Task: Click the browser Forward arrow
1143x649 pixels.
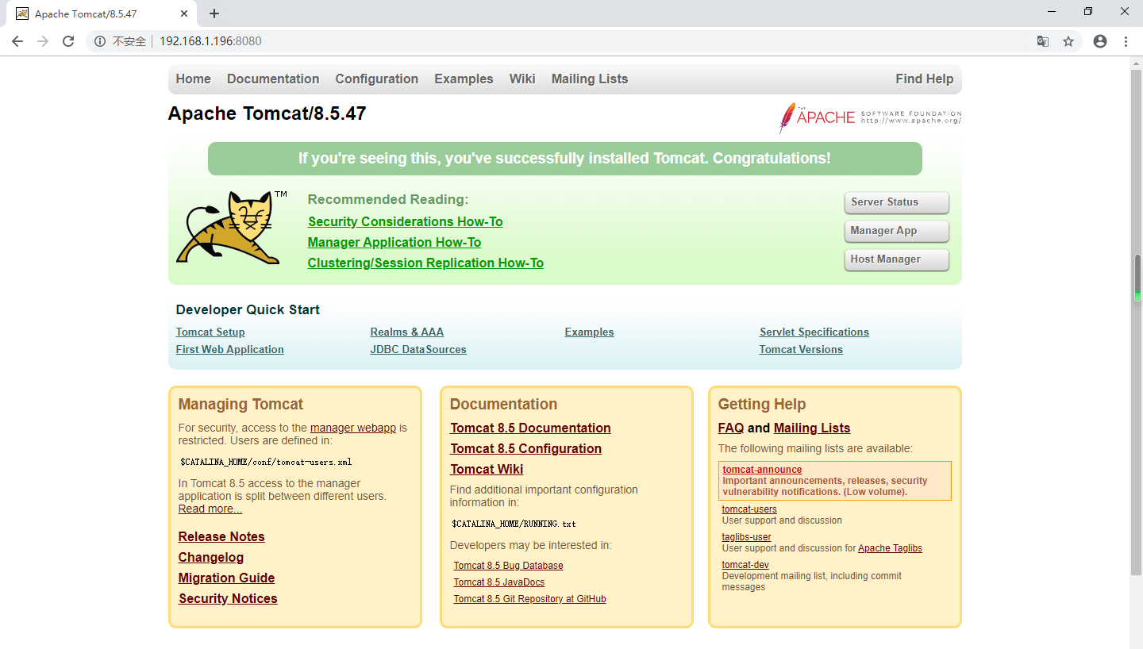Action: coord(43,41)
